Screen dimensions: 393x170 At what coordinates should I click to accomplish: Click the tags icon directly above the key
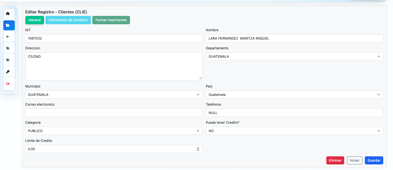[8, 60]
